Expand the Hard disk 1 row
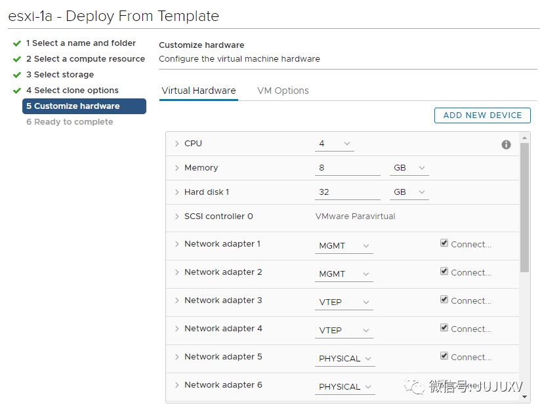Image resolution: width=540 pixels, height=410 pixels. [177, 192]
